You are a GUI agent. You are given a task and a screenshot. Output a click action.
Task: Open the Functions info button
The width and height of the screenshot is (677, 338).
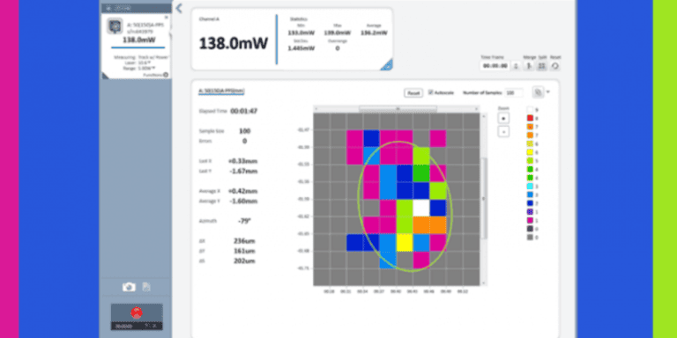pyautogui.click(x=166, y=75)
